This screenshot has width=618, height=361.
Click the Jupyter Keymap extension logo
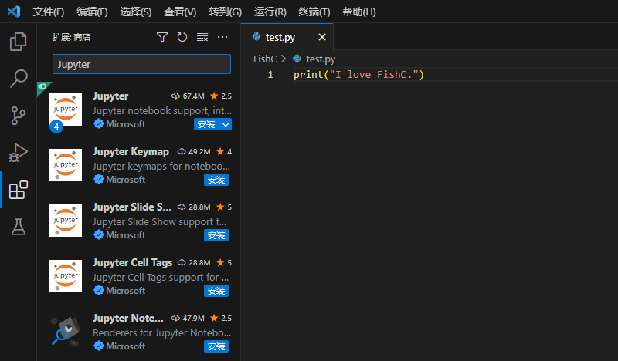(x=66, y=165)
